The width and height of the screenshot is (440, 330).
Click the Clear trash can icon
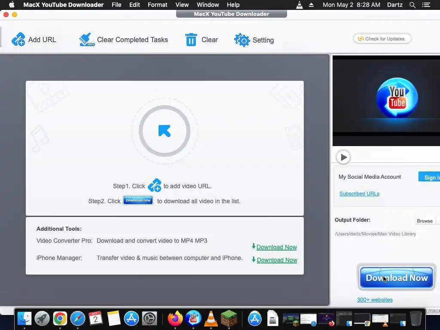coord(191,40)
